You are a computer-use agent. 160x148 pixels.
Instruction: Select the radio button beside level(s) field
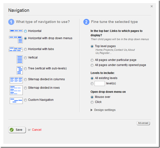coord(92,84)
